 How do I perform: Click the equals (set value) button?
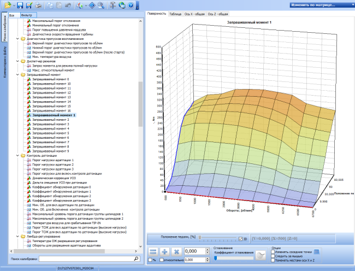153,251
